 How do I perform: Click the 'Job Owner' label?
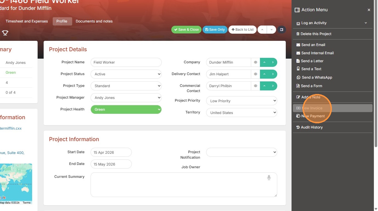click(x=191, y=167)
